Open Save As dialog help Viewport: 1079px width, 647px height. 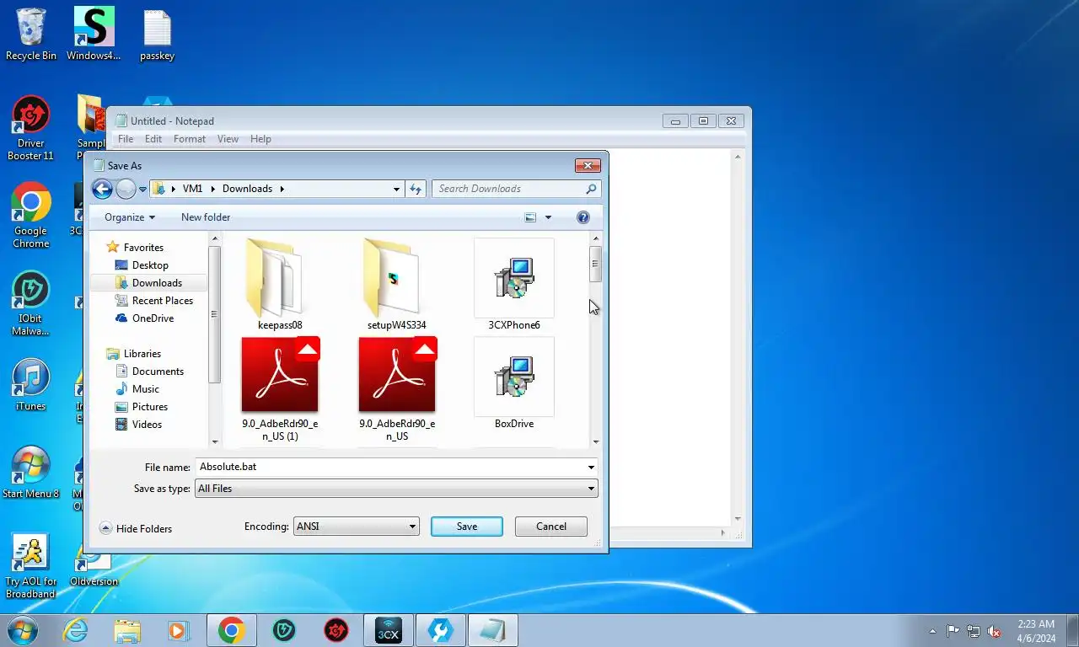(x=582, y=217)
